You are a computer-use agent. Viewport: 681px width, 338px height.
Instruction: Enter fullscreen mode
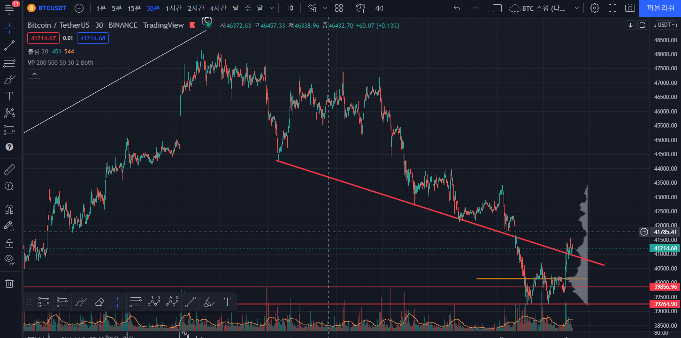click(x=612, y=8)
